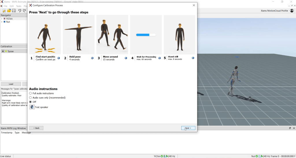Open the File menu
296x158 pixels.
click(5, 6)
